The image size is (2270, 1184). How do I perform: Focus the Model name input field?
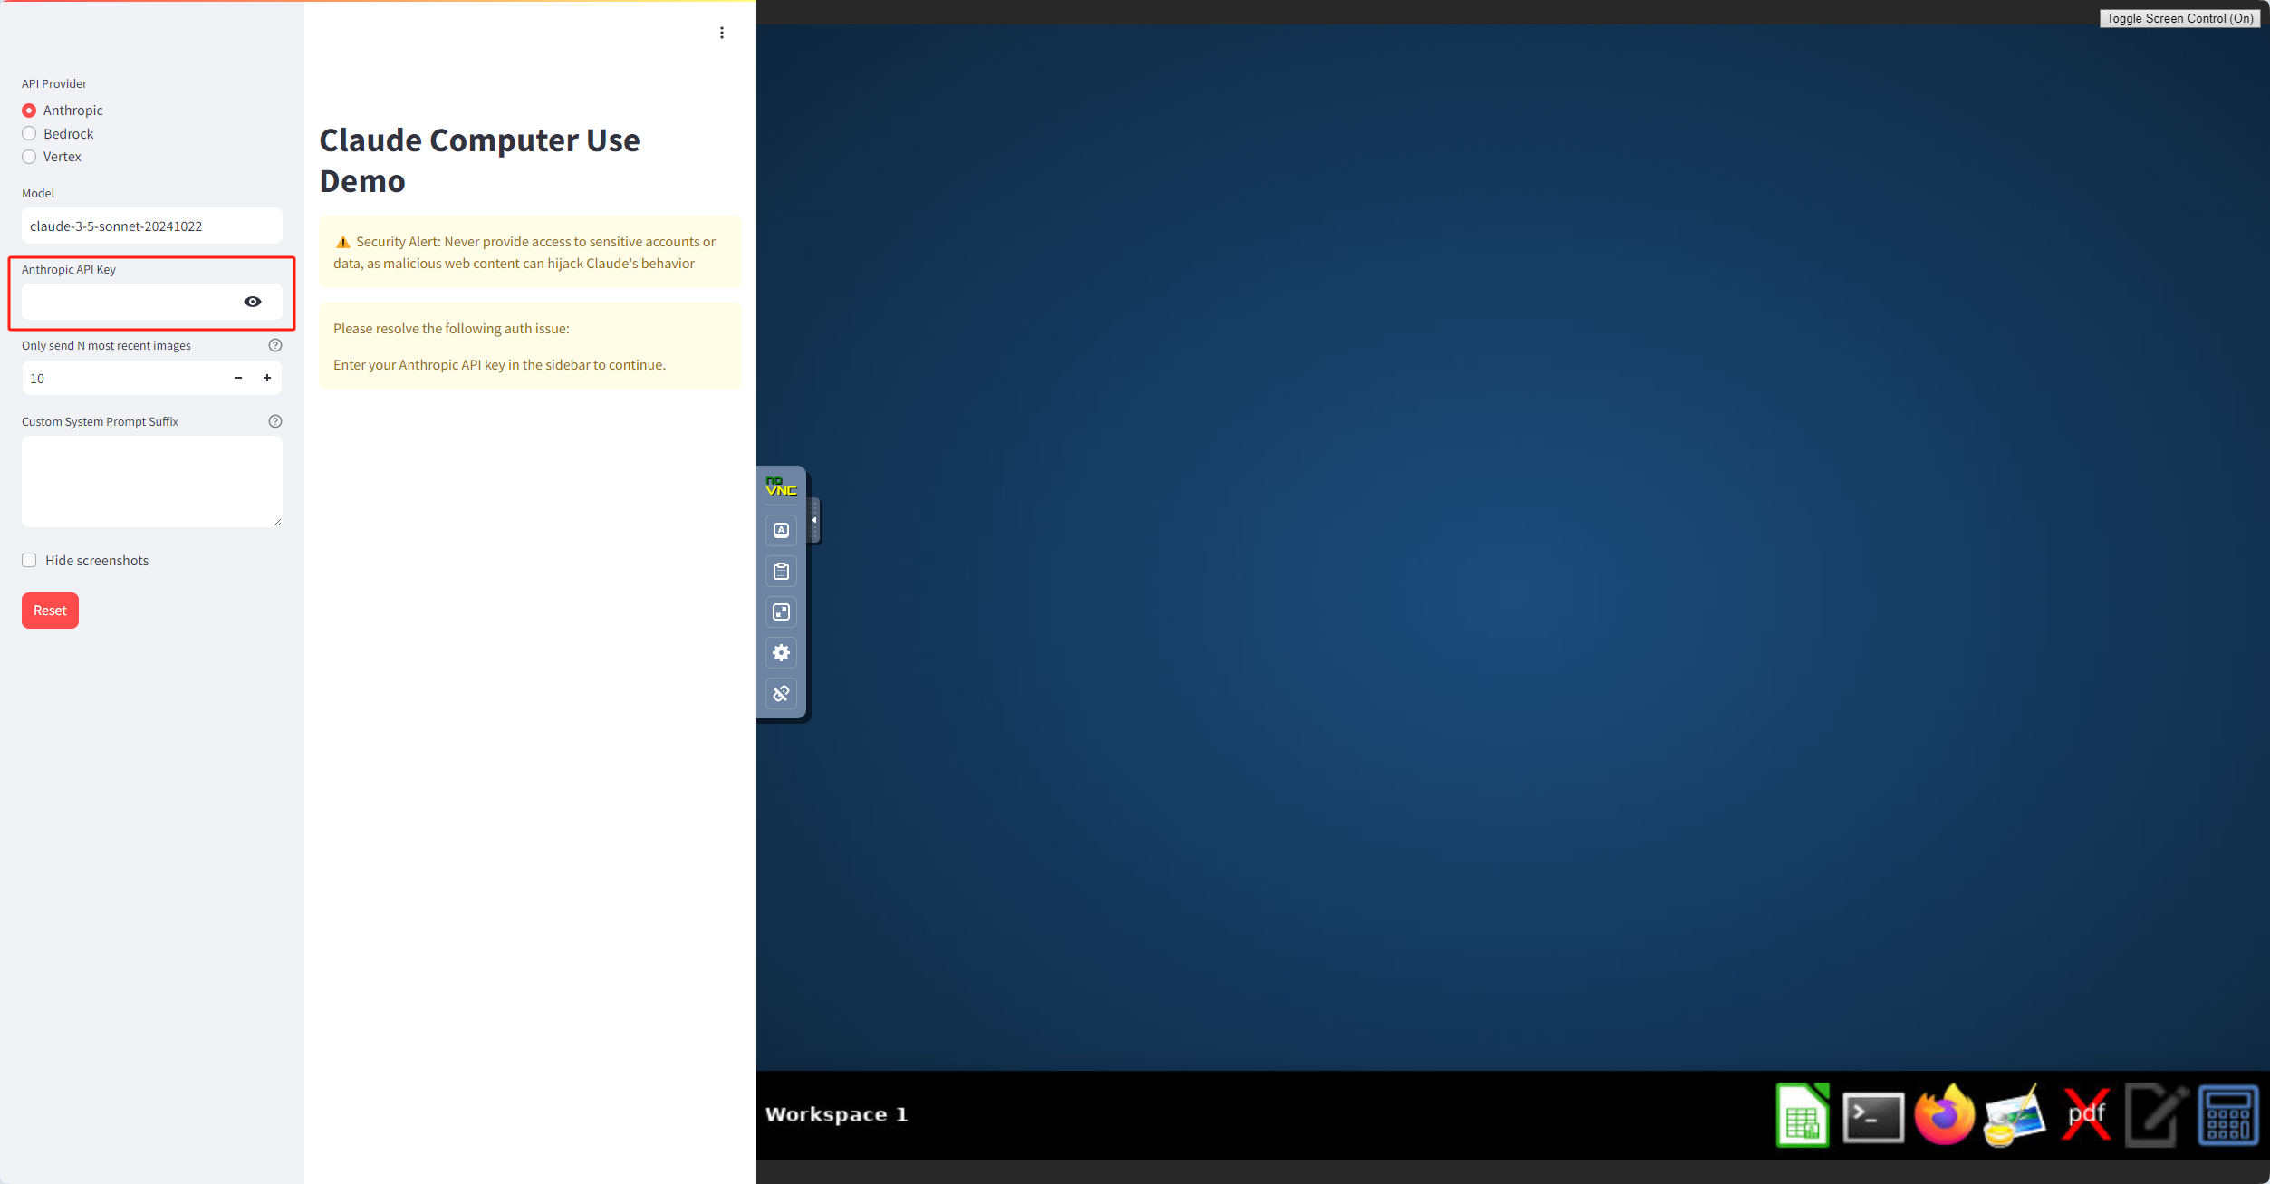[x=152, y=226]
